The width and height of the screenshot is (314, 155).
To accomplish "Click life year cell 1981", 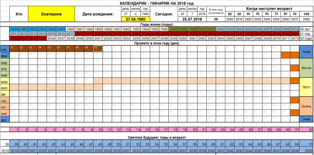I will (24, 29).
